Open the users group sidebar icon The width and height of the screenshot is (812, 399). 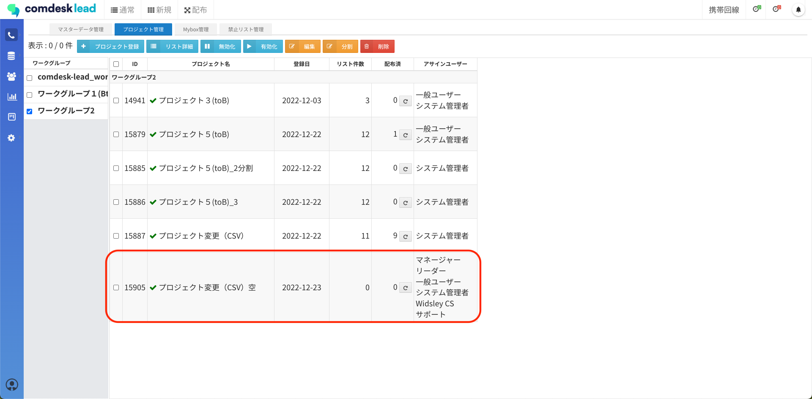[x=11, y=76]
